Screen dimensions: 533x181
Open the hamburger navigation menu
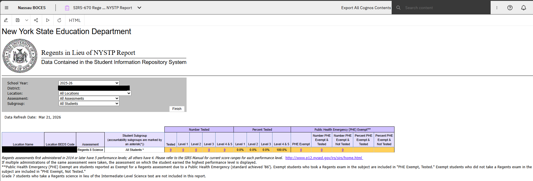[7, 8]
